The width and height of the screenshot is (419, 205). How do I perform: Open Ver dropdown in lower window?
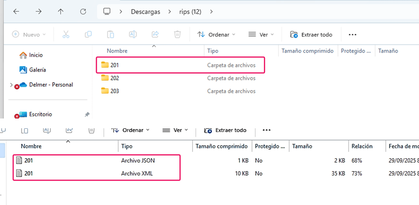point(175,130)
